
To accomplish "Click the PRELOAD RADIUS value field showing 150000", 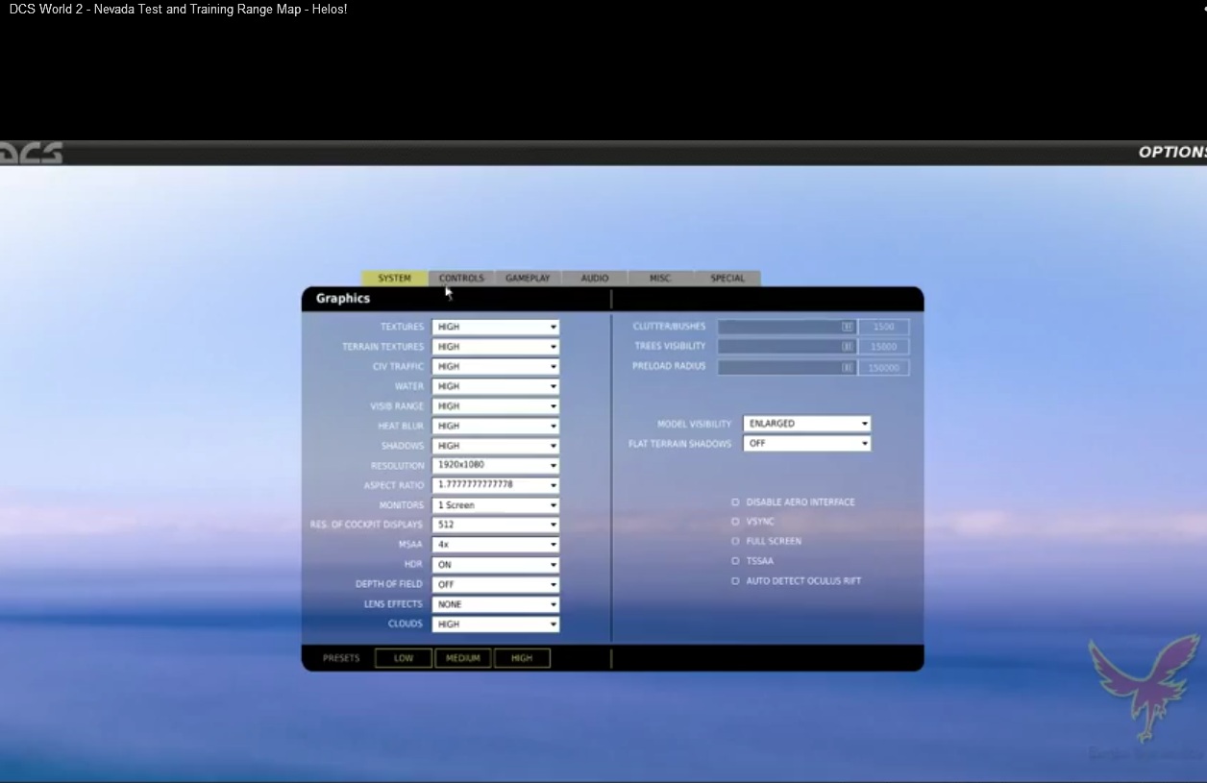I will click(x=884, y=367).
